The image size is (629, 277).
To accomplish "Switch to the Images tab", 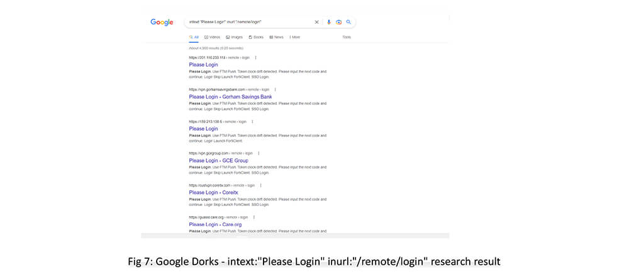I will coord(235,37).
